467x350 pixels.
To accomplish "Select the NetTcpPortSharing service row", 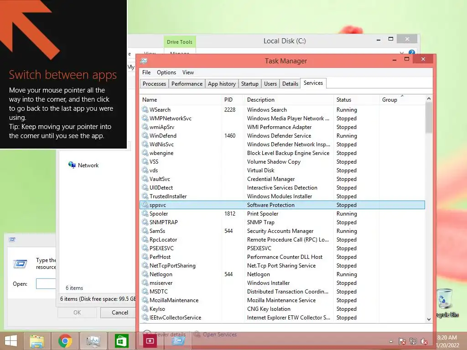I will 282,265.
